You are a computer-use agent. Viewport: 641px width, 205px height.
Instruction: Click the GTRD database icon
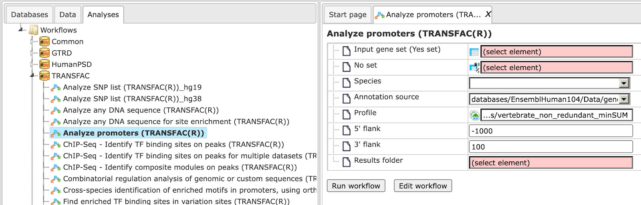[44, 53]
